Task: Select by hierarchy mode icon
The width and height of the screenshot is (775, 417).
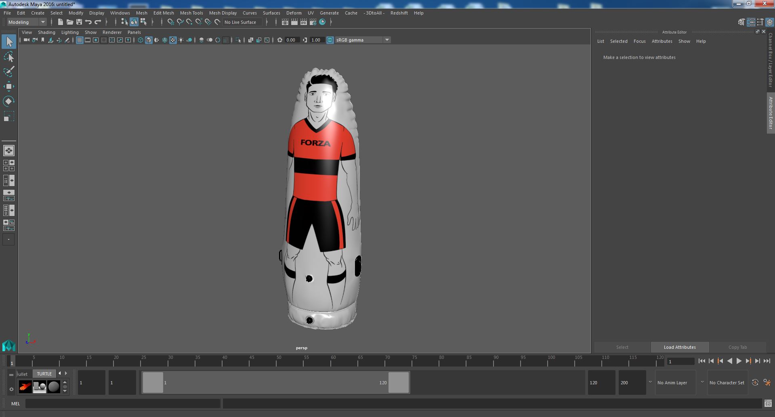Action: click(x=124, y=22)
